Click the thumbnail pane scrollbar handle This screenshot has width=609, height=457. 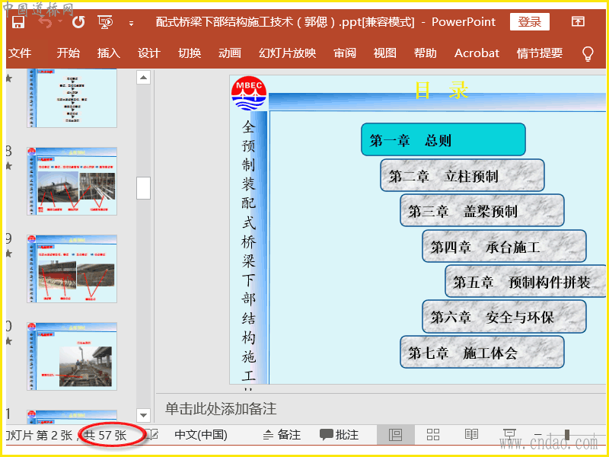click(x=143, y=188)
